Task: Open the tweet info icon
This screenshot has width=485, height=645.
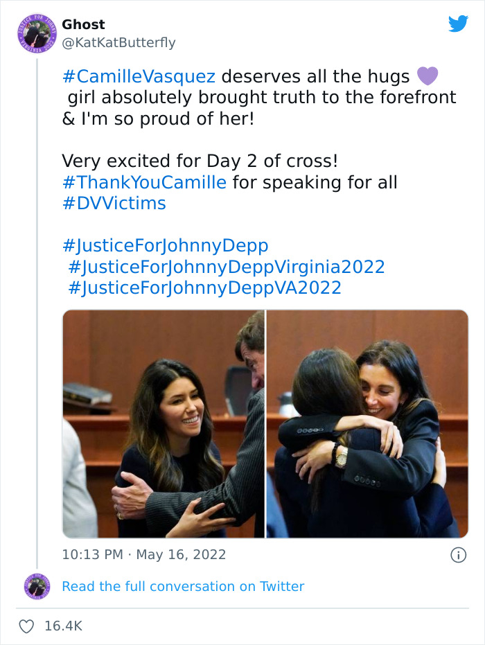Action: [x=457, y=555]
